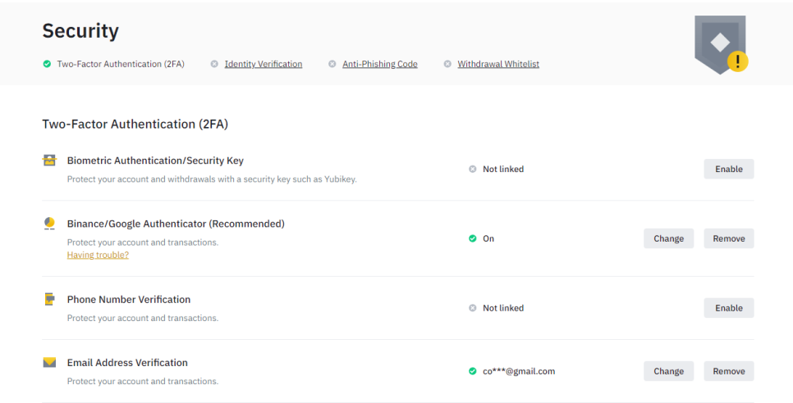Click the security shield warning badge icon
Screen dimensions: 793x403
722,45
